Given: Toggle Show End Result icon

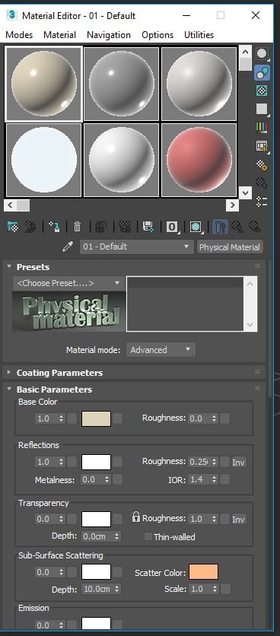Looking at the screenshot, I should point(220,227).
